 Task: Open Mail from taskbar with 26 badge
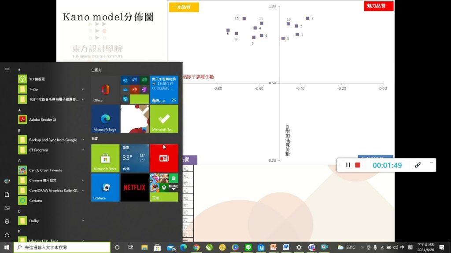click(x=171, y=248)
